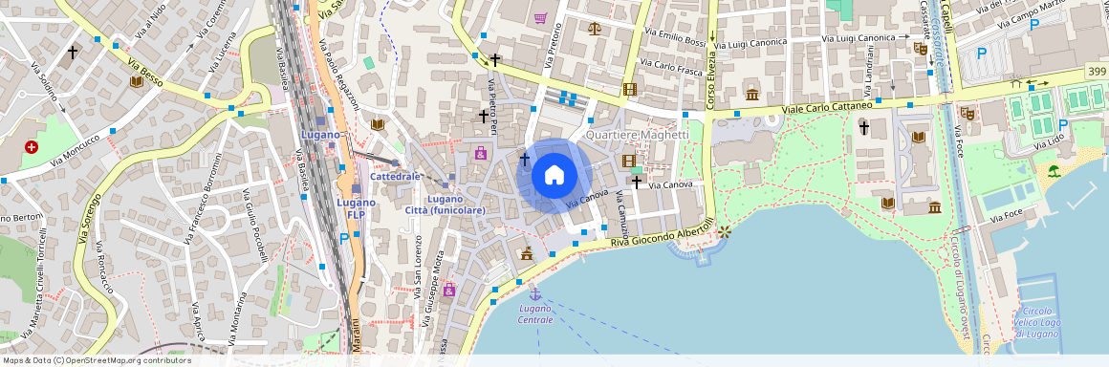Click the church cross beside Via Canova
The image size is (1109, 367).
[637, 183]
